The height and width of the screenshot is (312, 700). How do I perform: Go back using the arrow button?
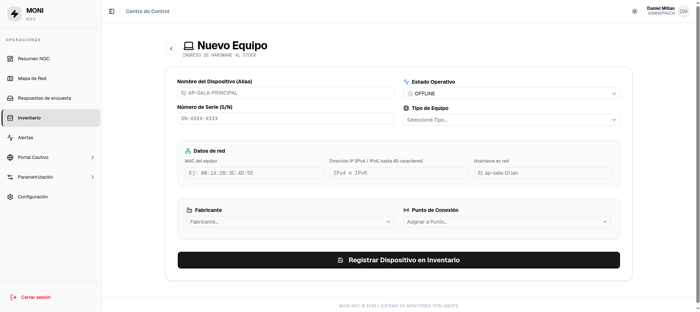(x=171, y=49)
